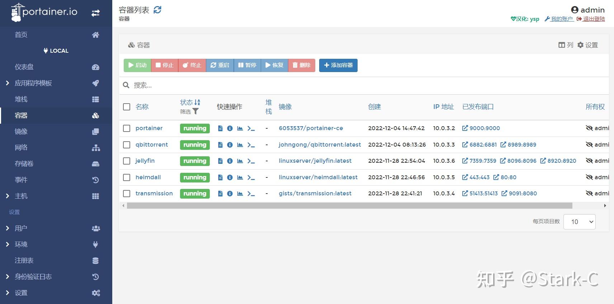
Task: Open 堆栈 in the sidebar
Action: (56, 99)
